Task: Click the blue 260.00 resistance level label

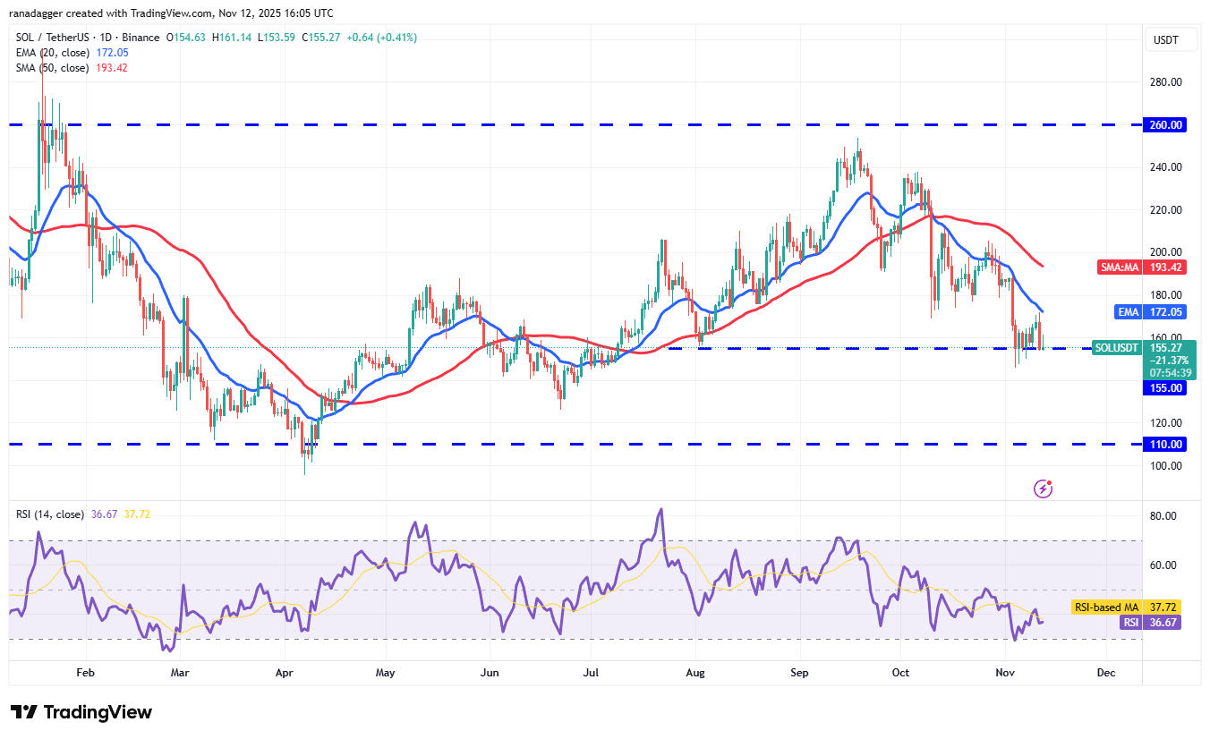Action: coord(1163,125)
